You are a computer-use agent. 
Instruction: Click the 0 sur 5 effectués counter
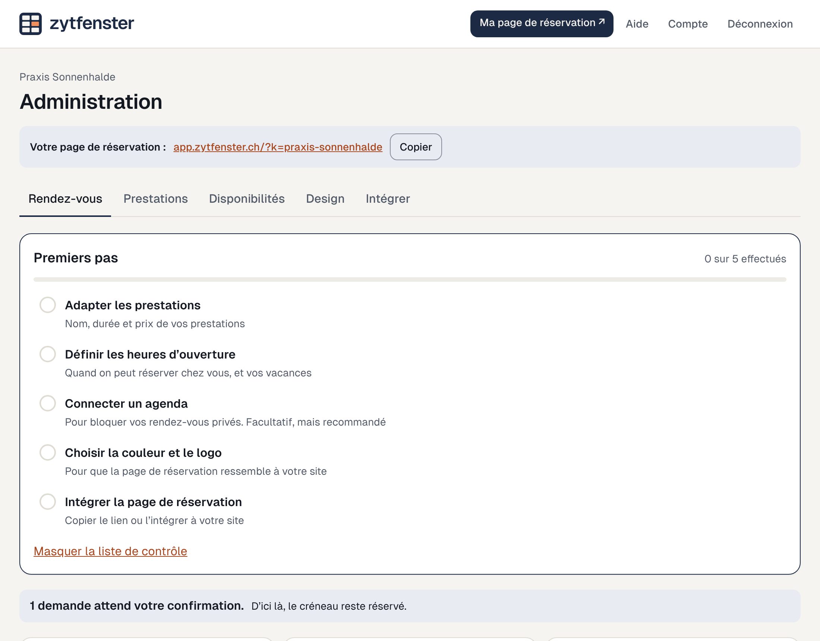(x=745, y=259)
